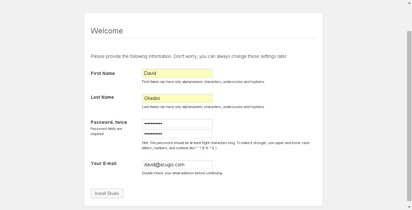Click the Your E-mail label
412x210 pixels.
[104, 163]
